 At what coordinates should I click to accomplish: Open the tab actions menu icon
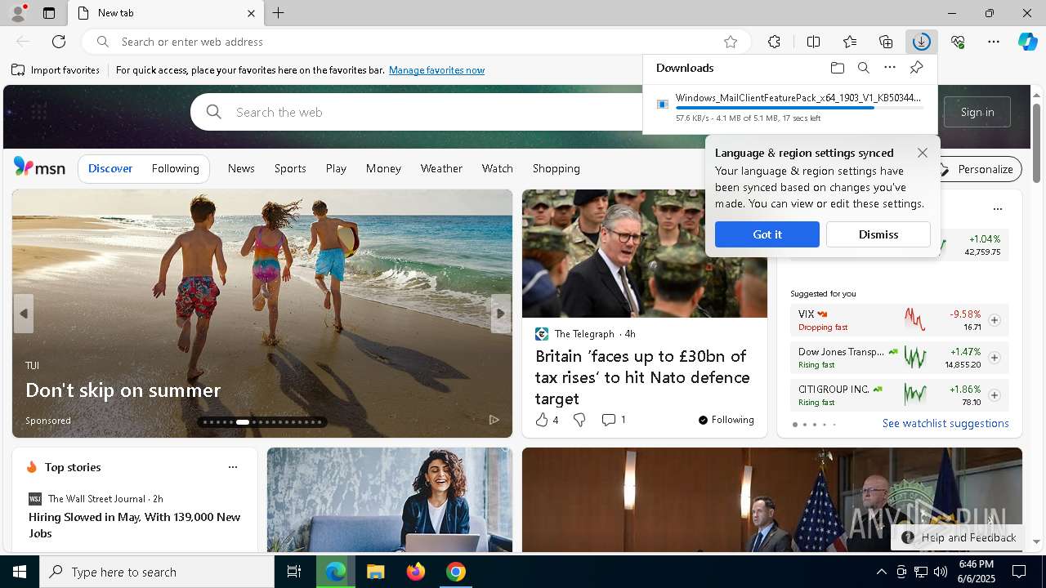(x=49, y=13)
